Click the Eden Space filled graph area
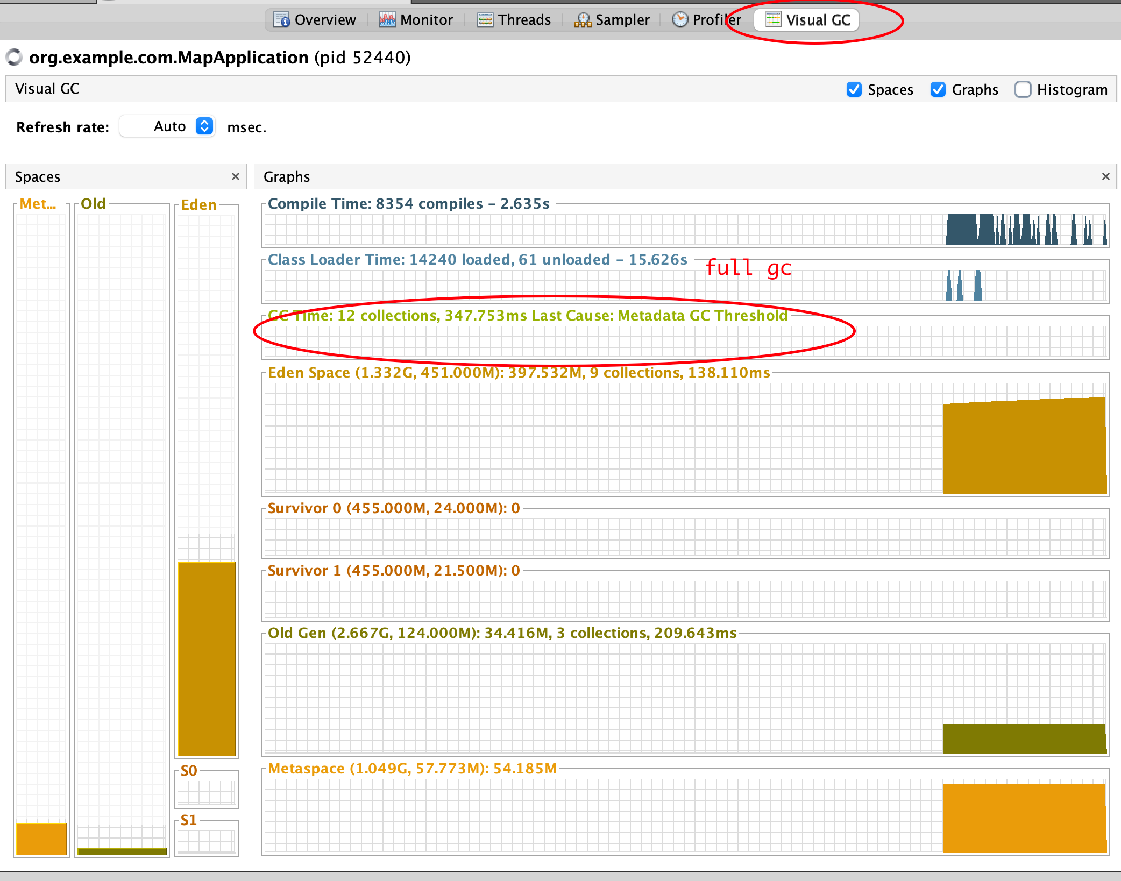Viewport: 1121px width, 881px height. click(1024, 445)
